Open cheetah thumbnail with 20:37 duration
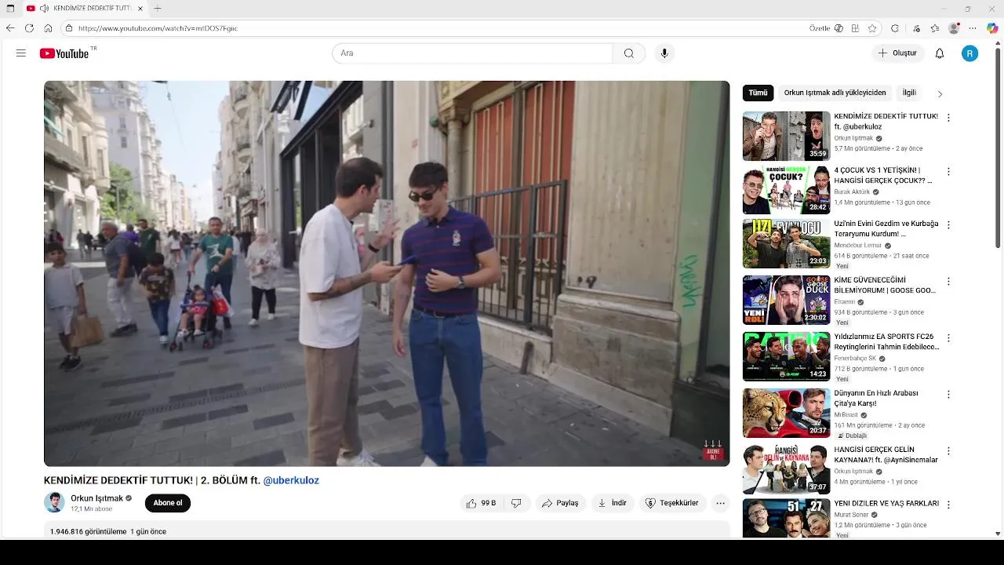Viewport: 1004px width, 565px height. click(x=786, y=413)
